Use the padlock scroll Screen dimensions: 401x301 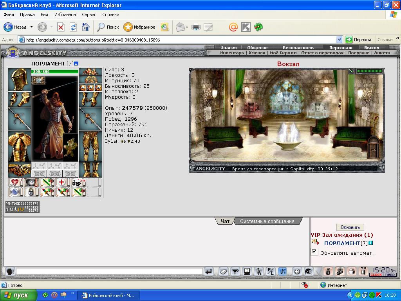click(31, 192)
